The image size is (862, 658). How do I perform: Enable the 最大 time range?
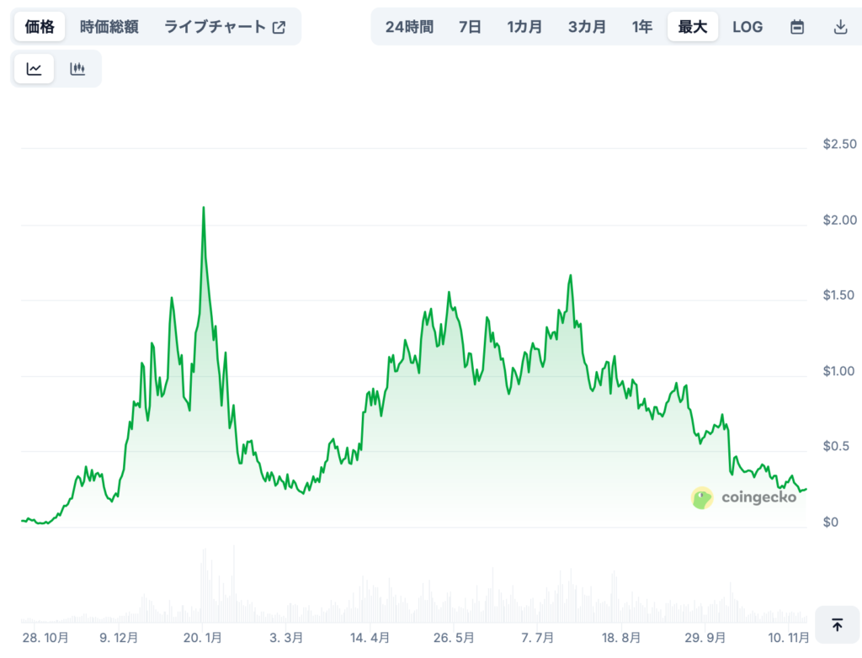point(692,26)
